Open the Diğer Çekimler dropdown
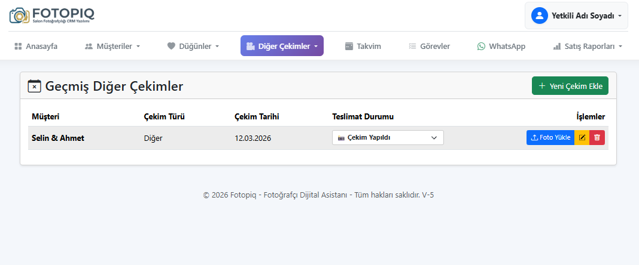 [x=282, y=46]
